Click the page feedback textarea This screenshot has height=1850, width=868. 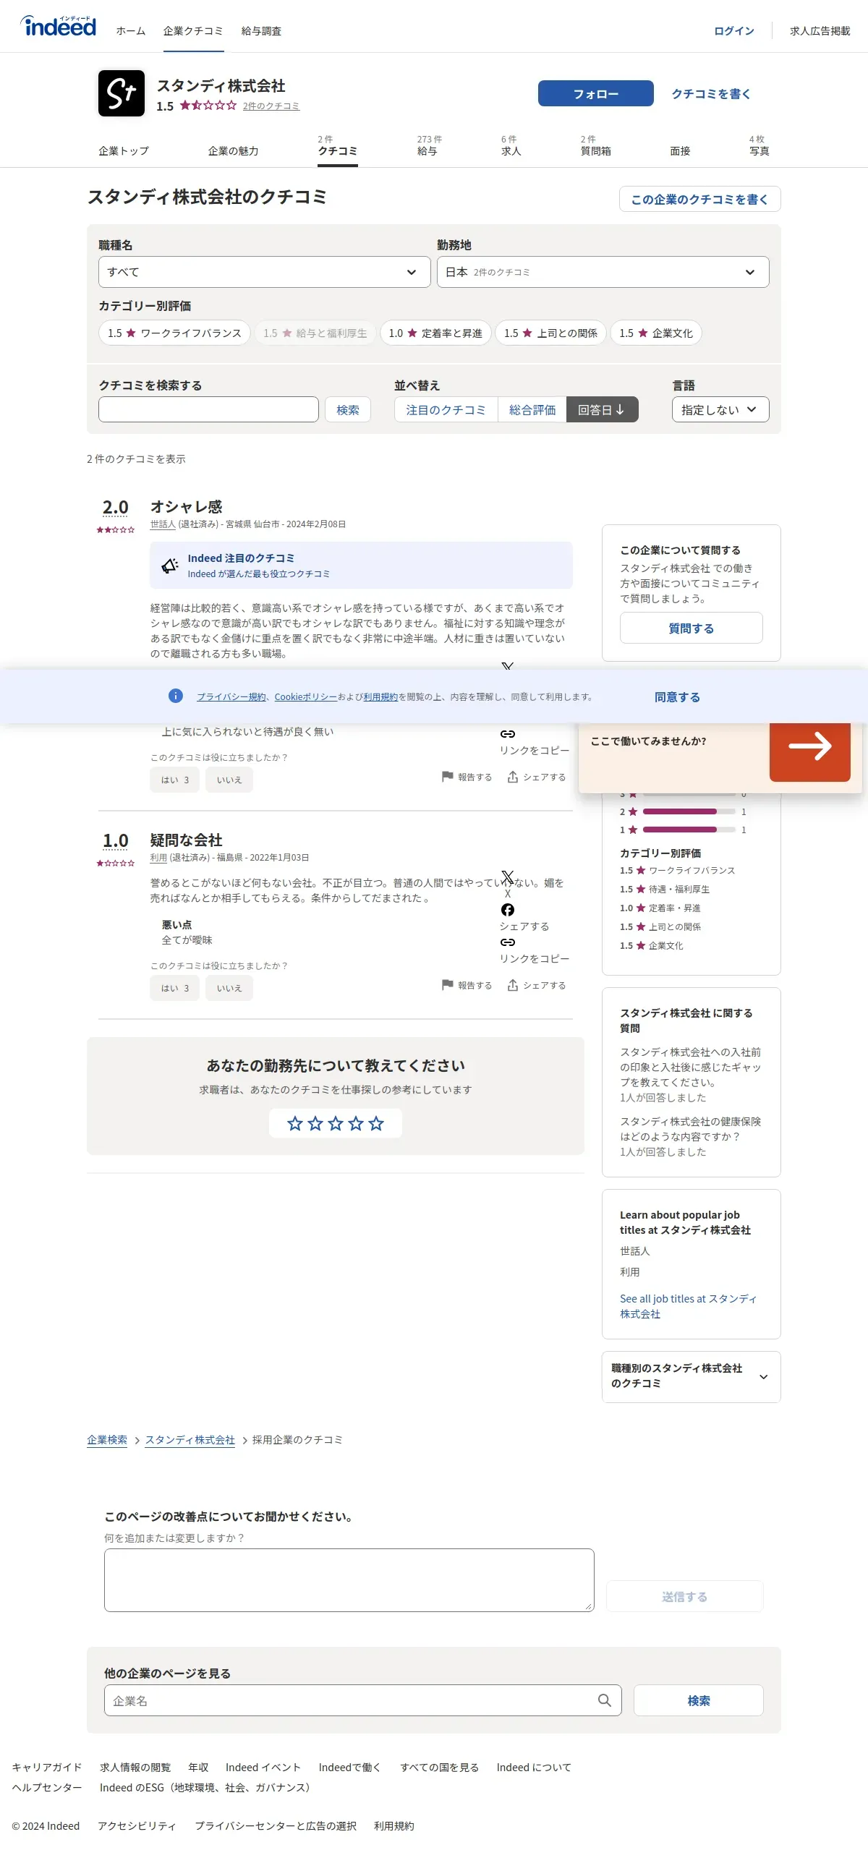[x=349, y=1580]
